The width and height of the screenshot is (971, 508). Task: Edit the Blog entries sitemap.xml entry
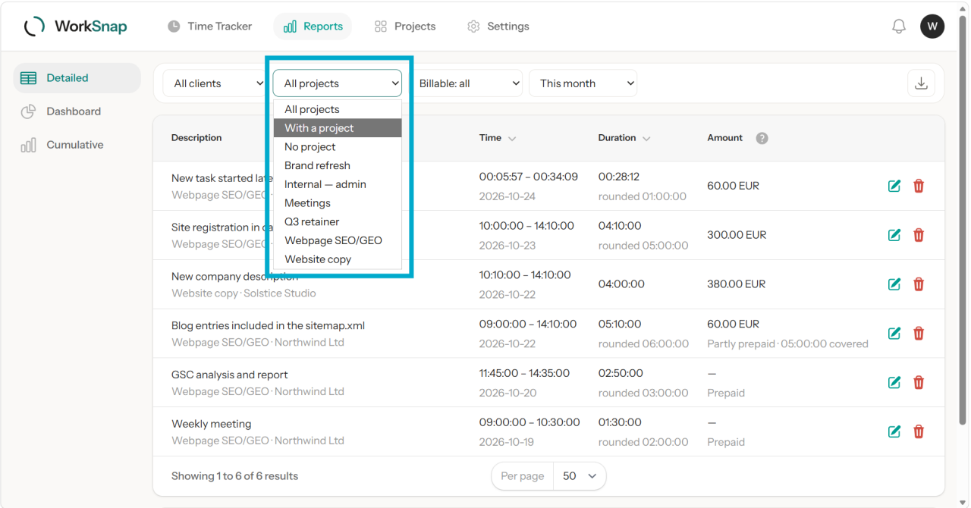pos(894,334)
